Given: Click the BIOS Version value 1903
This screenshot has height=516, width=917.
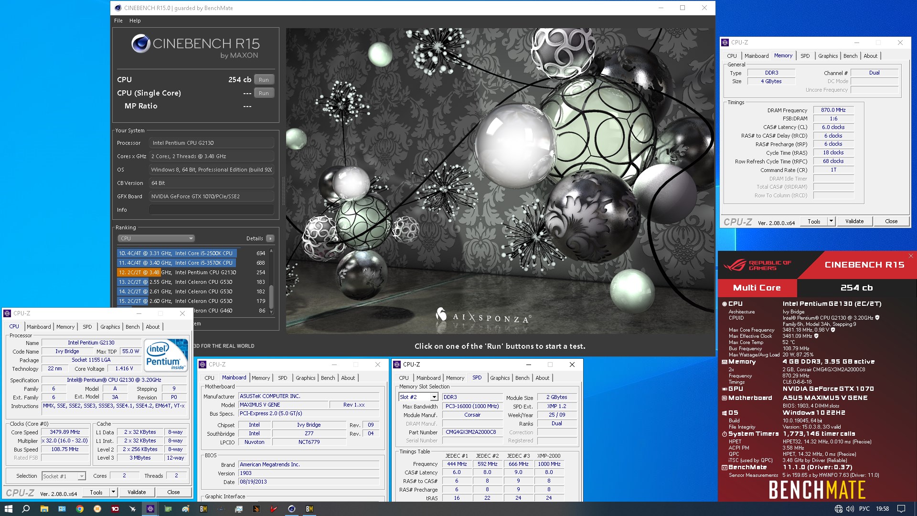Looking at the screenshot, I should (309, 473).
